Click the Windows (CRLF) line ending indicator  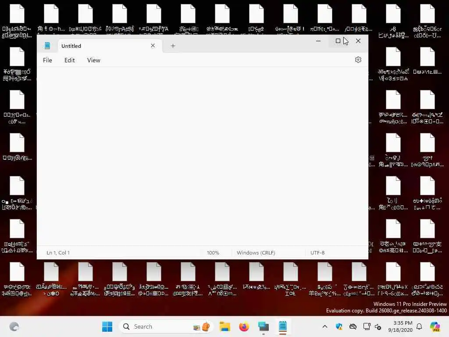click(256, 253)
